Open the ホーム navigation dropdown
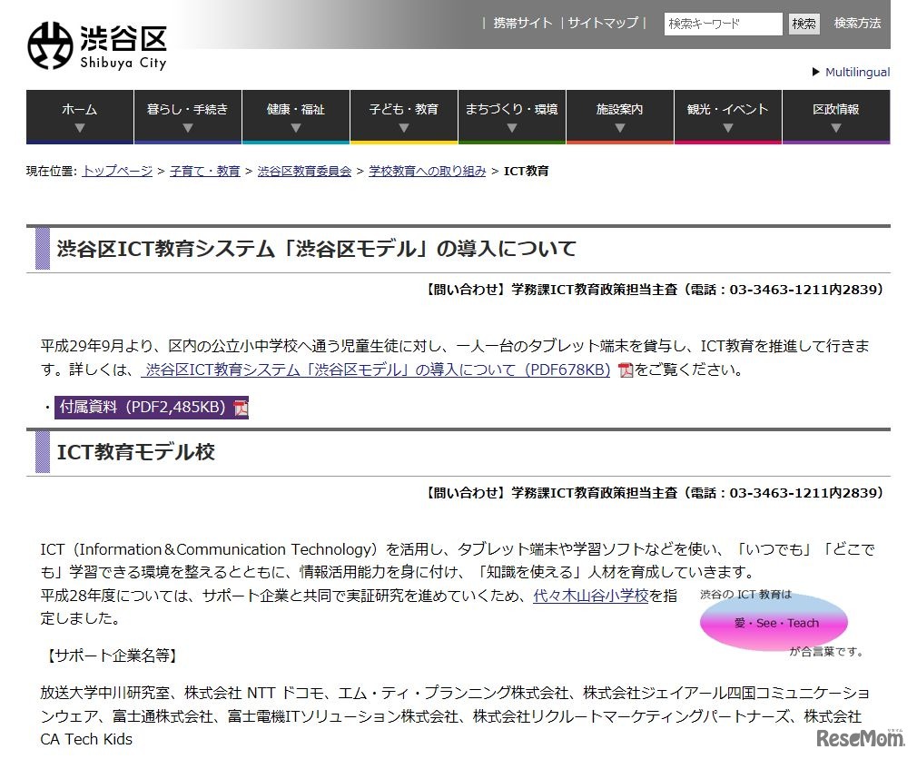This screenshot has height=759, width=917. pos(79,116)
